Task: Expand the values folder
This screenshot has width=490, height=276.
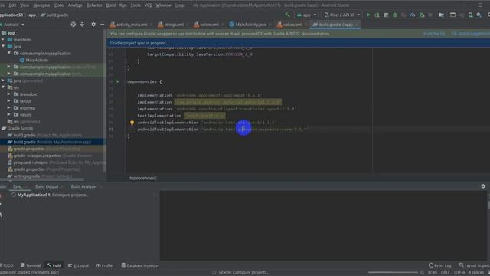Action: coord(8,114)
